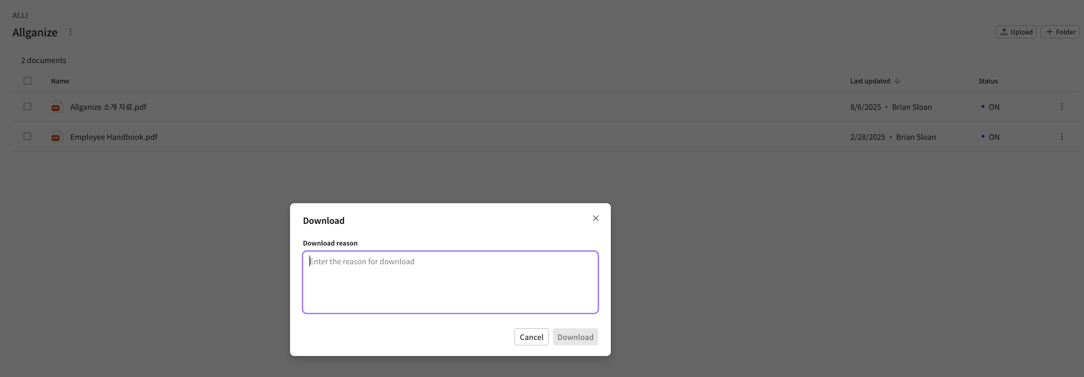Viewport: 1084px width, 377px height.
Task: Click the Status column header
Action: point(988,81)
